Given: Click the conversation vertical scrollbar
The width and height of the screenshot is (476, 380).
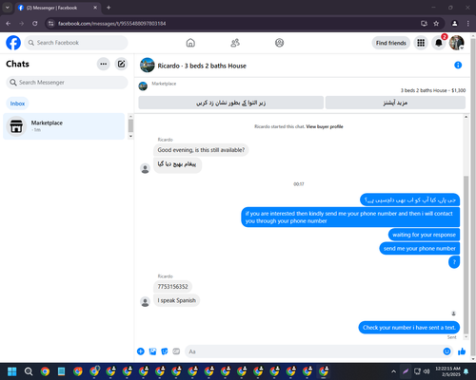Looking at the screenshot, I should 466,255.
